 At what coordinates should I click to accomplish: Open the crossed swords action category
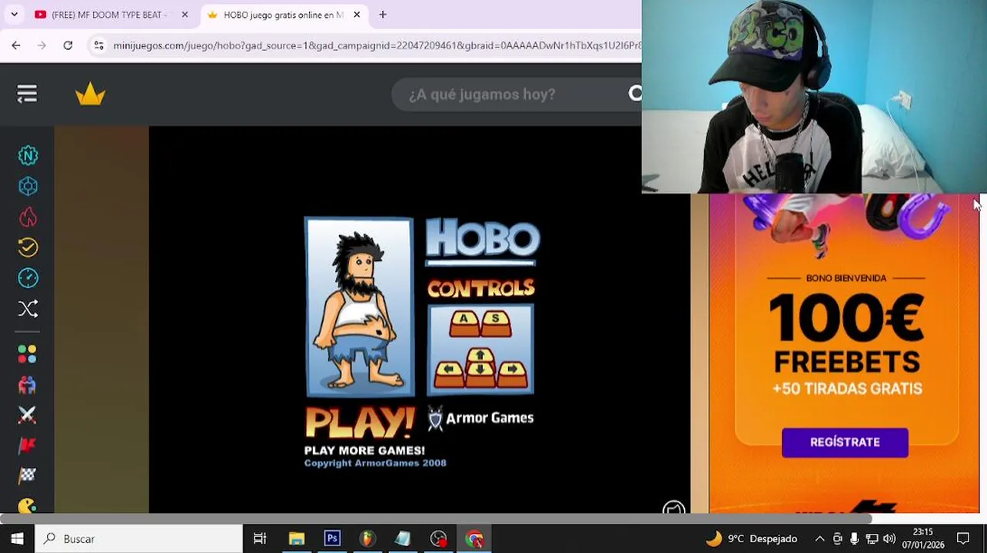(x=27, y=415)
